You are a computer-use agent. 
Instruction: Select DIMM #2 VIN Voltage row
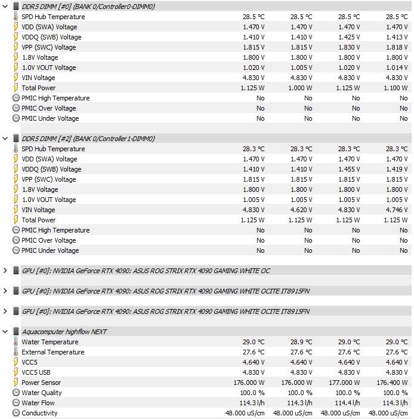coord(211,210)
